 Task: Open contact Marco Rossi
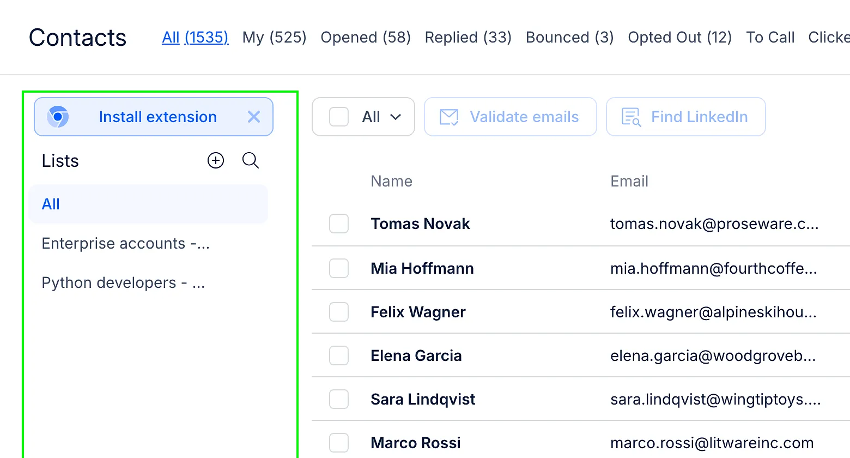click(416, 443)
